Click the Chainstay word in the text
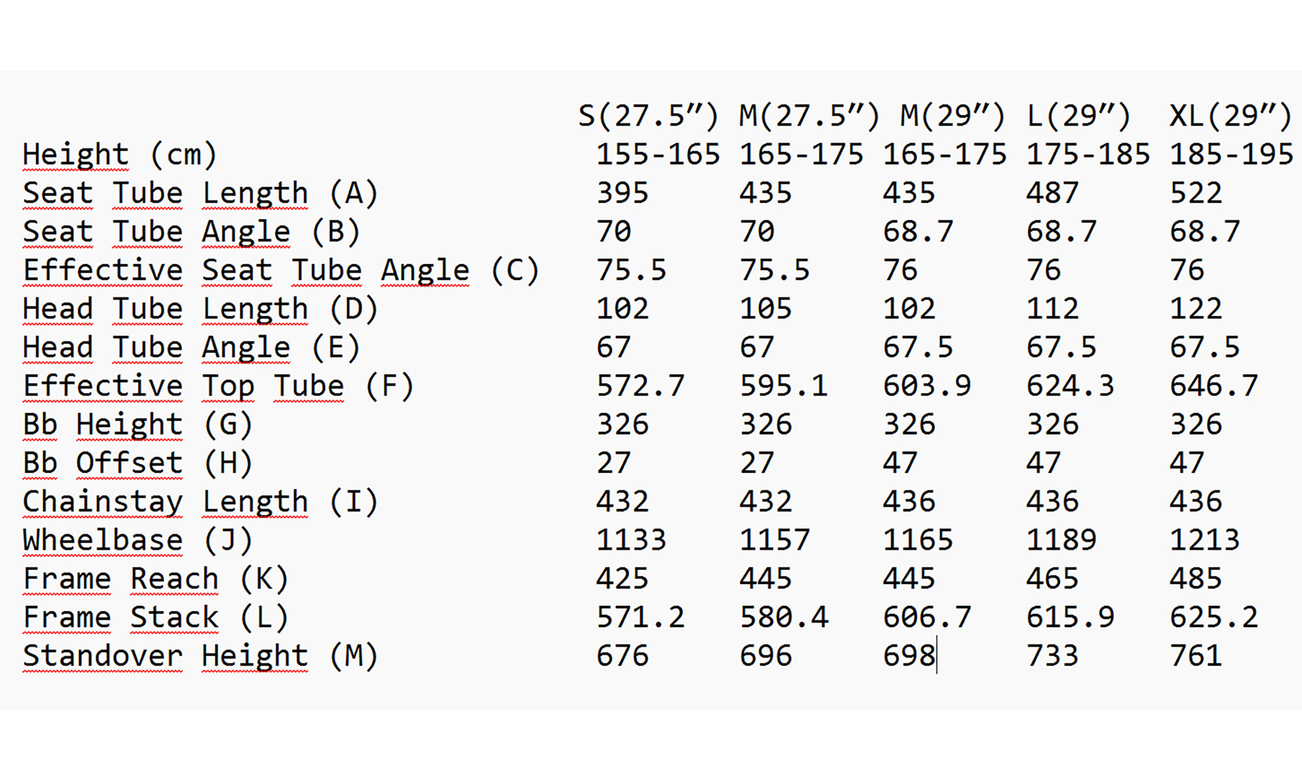The image size is (1302, 780). coord(102,502)
